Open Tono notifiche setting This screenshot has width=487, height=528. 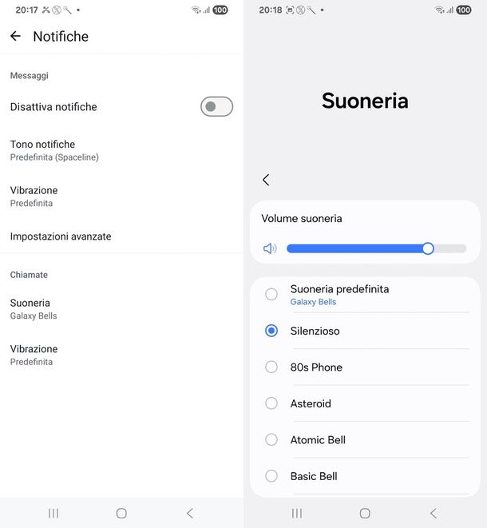(54, 149)
